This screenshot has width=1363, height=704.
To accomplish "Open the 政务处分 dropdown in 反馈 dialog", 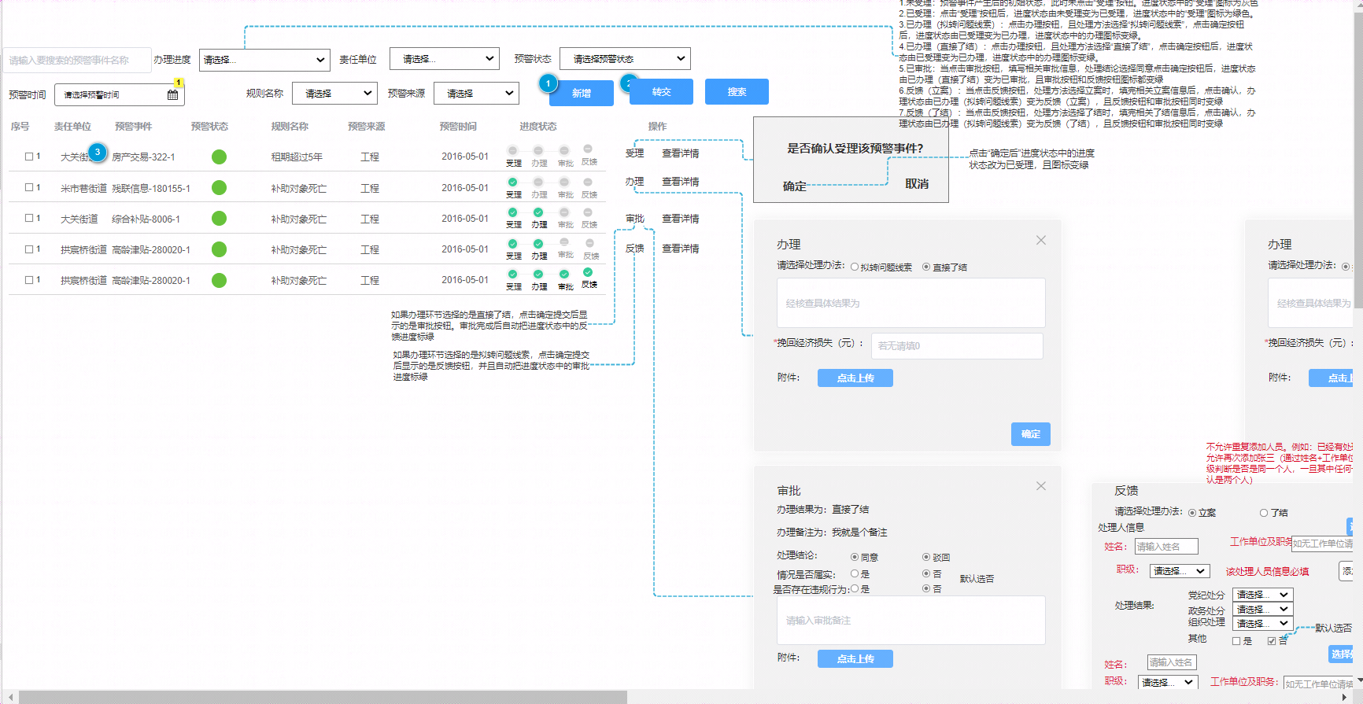I will (1262, 610).
